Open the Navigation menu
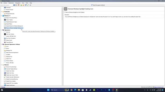The image size is (165, 92). coord(18,3)
